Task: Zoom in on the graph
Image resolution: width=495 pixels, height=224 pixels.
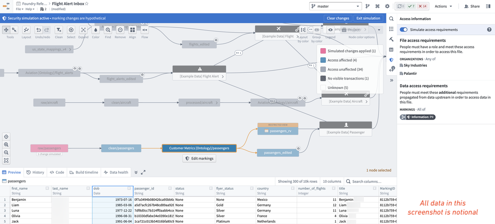Action: tap(6, 145)
